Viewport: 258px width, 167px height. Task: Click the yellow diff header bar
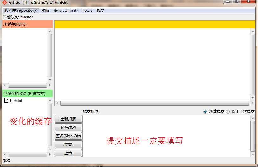pyautogui.click(x=155, y=24)
